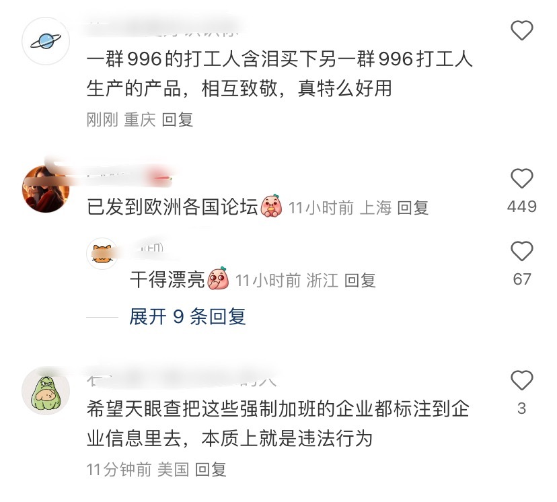
Task: Like the 天眼查 comment with 3 likes
Action: [521, 380]
